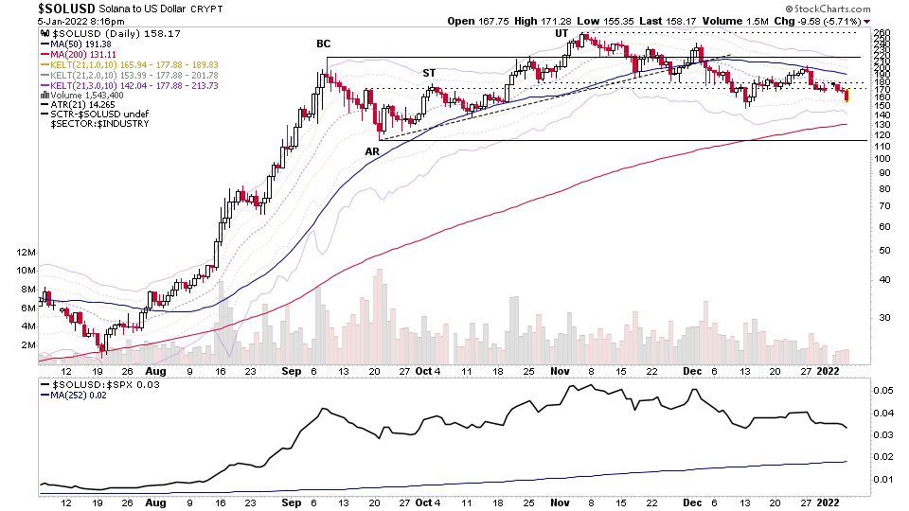Screen dimensions: 909x511
Task: Click the ATR(21) 14.265 legend entry
Action: pos(82,105)
